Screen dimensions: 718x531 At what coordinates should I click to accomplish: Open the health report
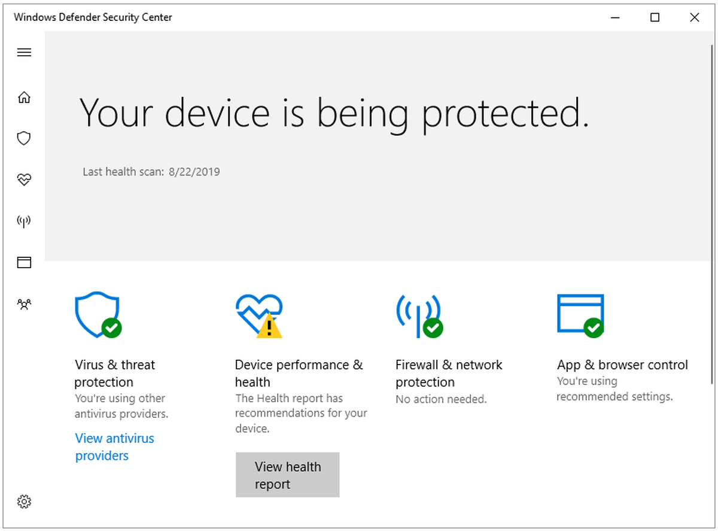(x=288, y=475)
